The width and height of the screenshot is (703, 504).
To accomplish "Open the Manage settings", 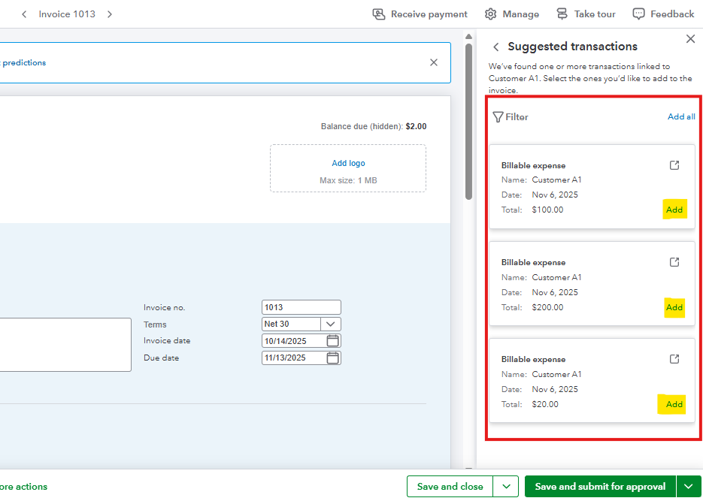I will coord(512,14).
